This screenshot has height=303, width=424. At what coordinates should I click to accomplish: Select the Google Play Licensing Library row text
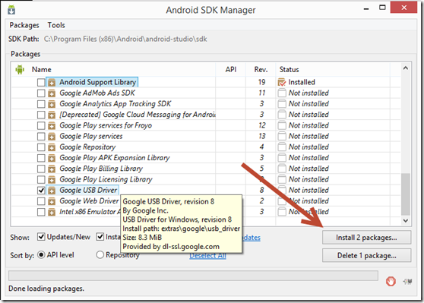[x=106, y=179]
